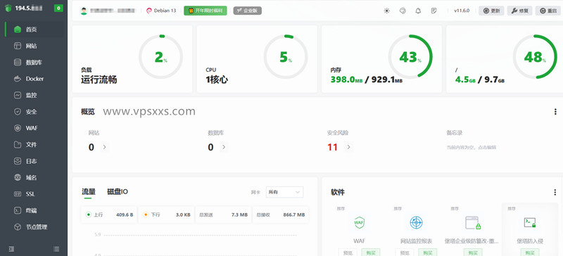Click the disk 48% usage gauge

click(x=535, y=57)
